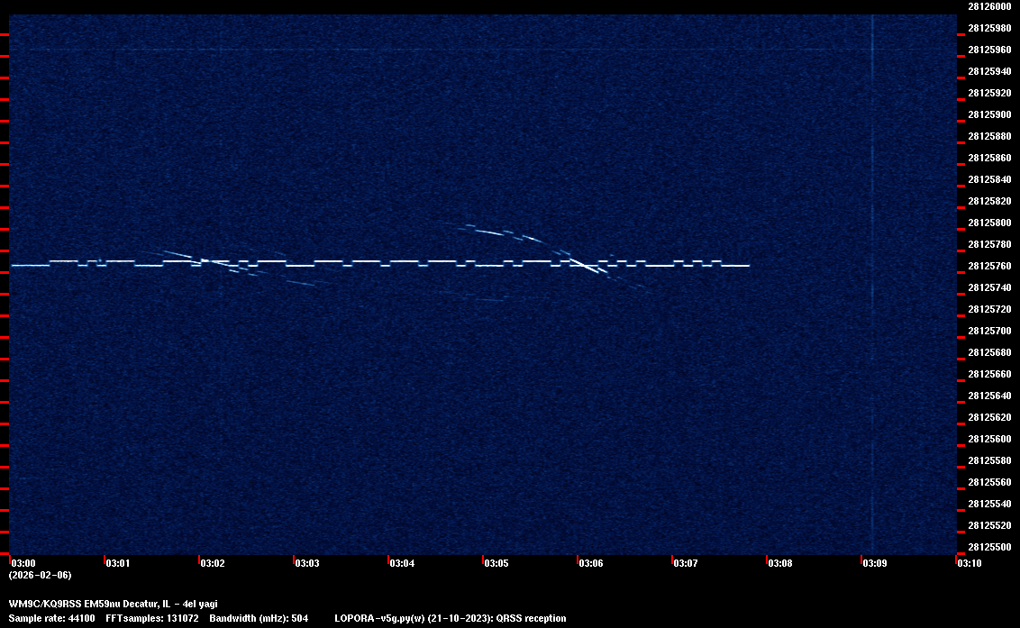The height and width of the screenshot is (628, 1020).
Task: Select the 03:10 time marker
Action: (970, 563)
